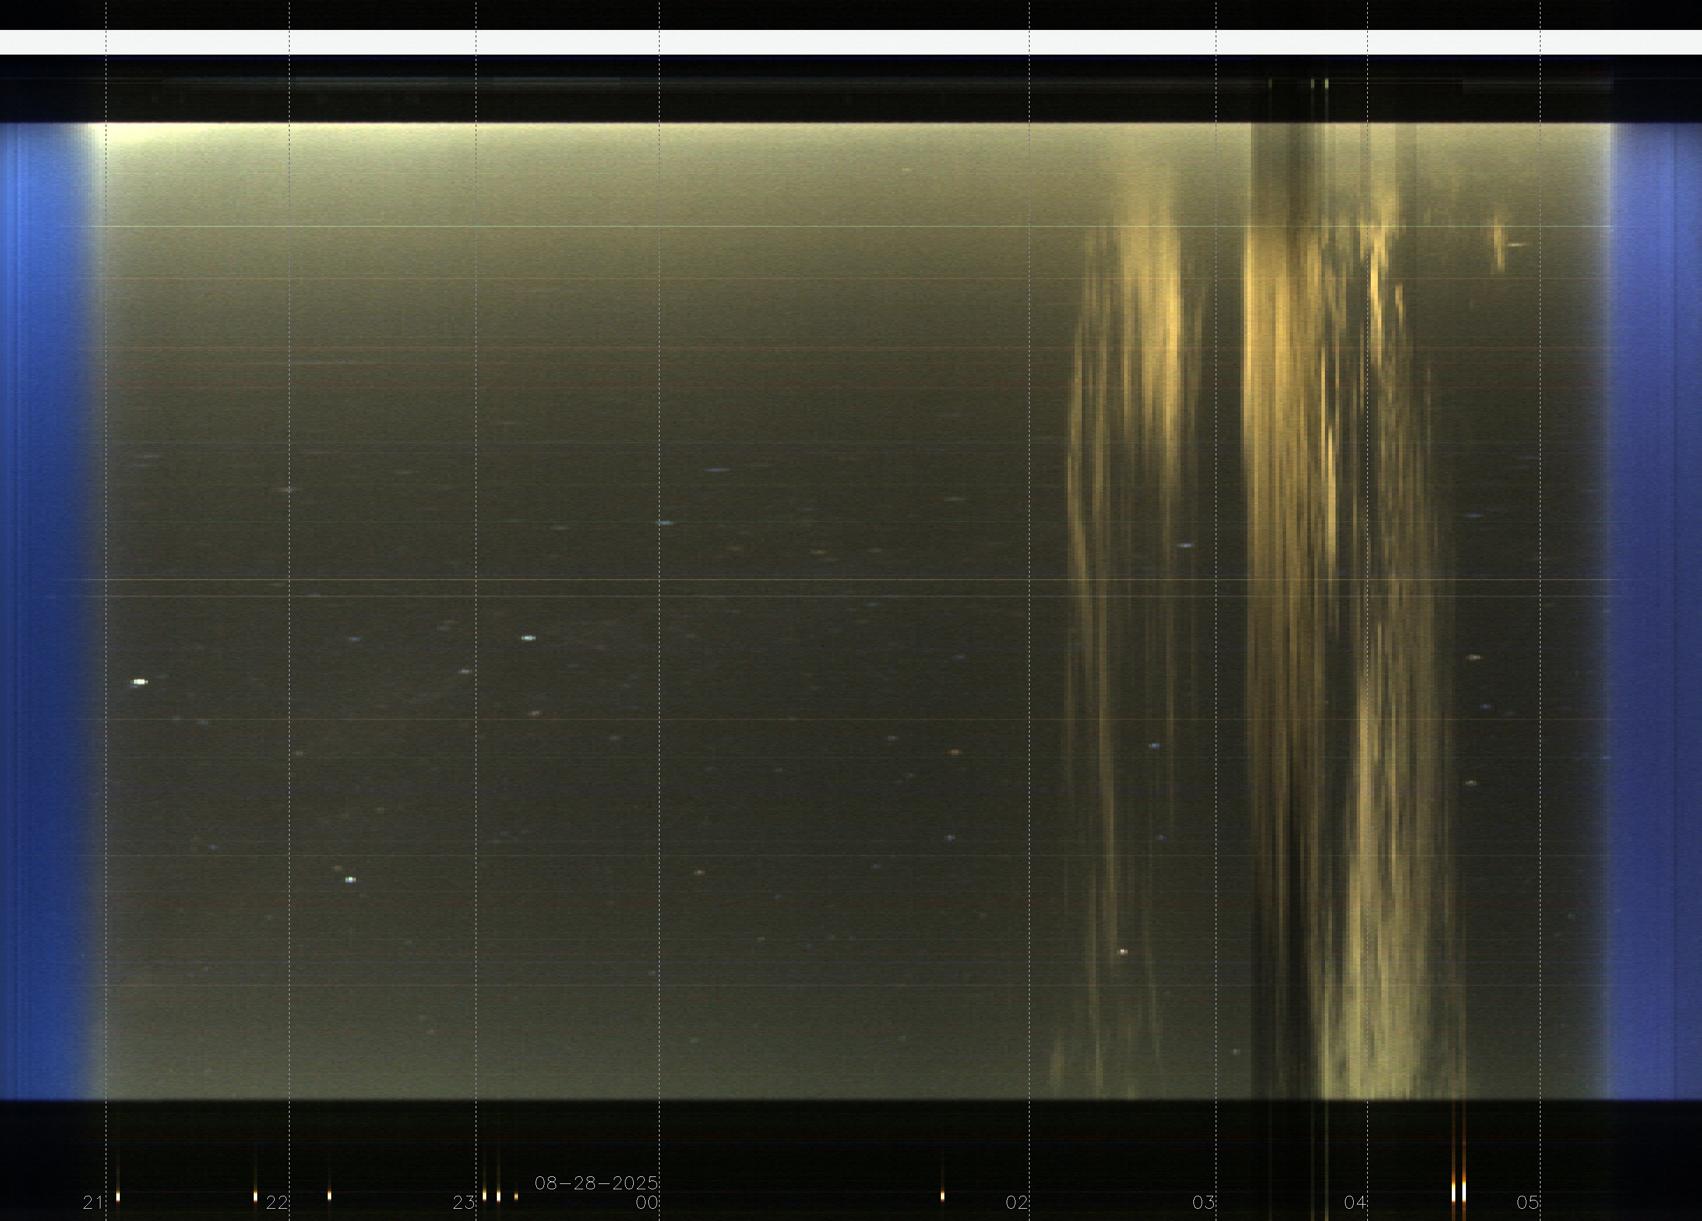1702x1221 pixels.
Task: Click the 00 midnight hour label
Action: click(x=647, y=1203)
